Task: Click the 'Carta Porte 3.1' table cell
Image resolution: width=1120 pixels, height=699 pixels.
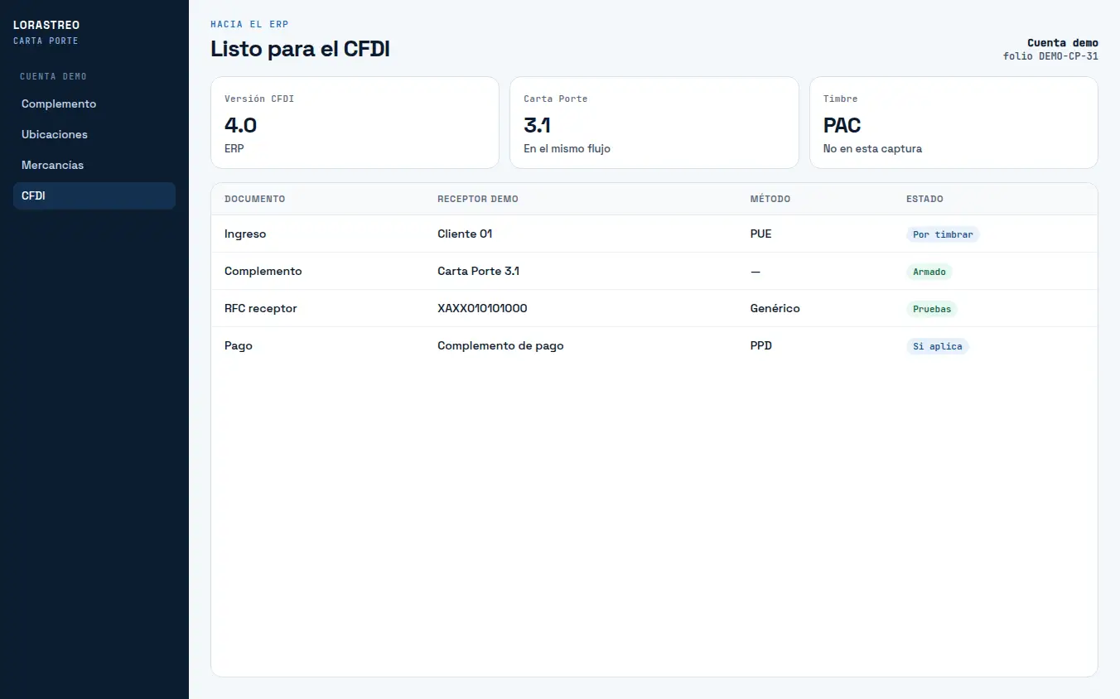Action: click(479, 272)
